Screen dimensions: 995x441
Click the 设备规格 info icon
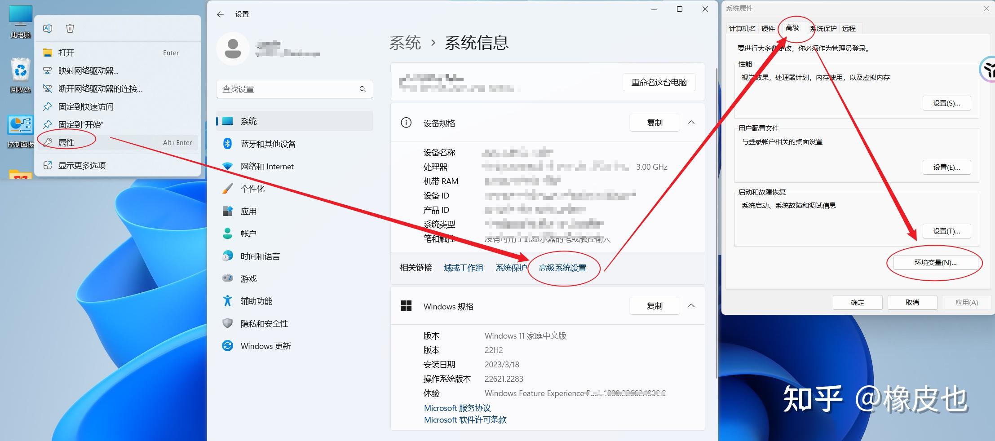point(406,123)
